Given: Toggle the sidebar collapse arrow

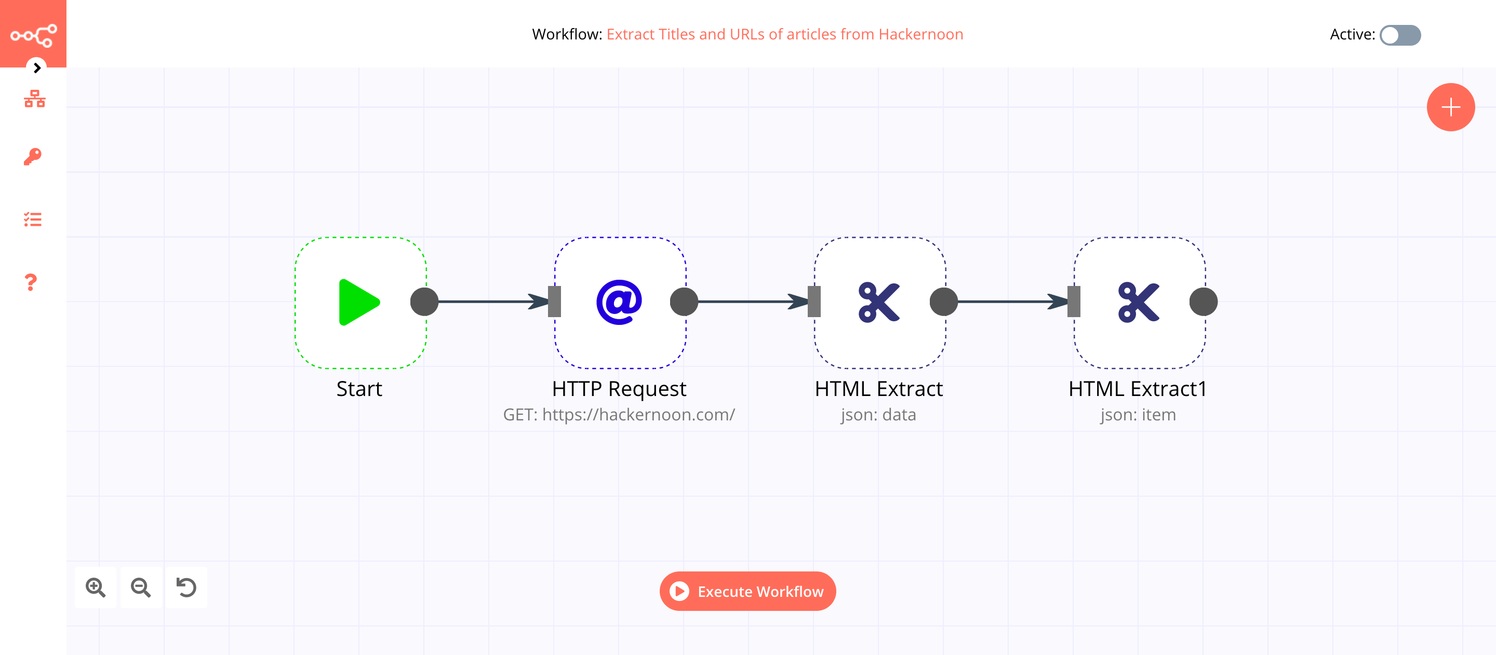Looking at the screenshot, I should pos(35,67).
